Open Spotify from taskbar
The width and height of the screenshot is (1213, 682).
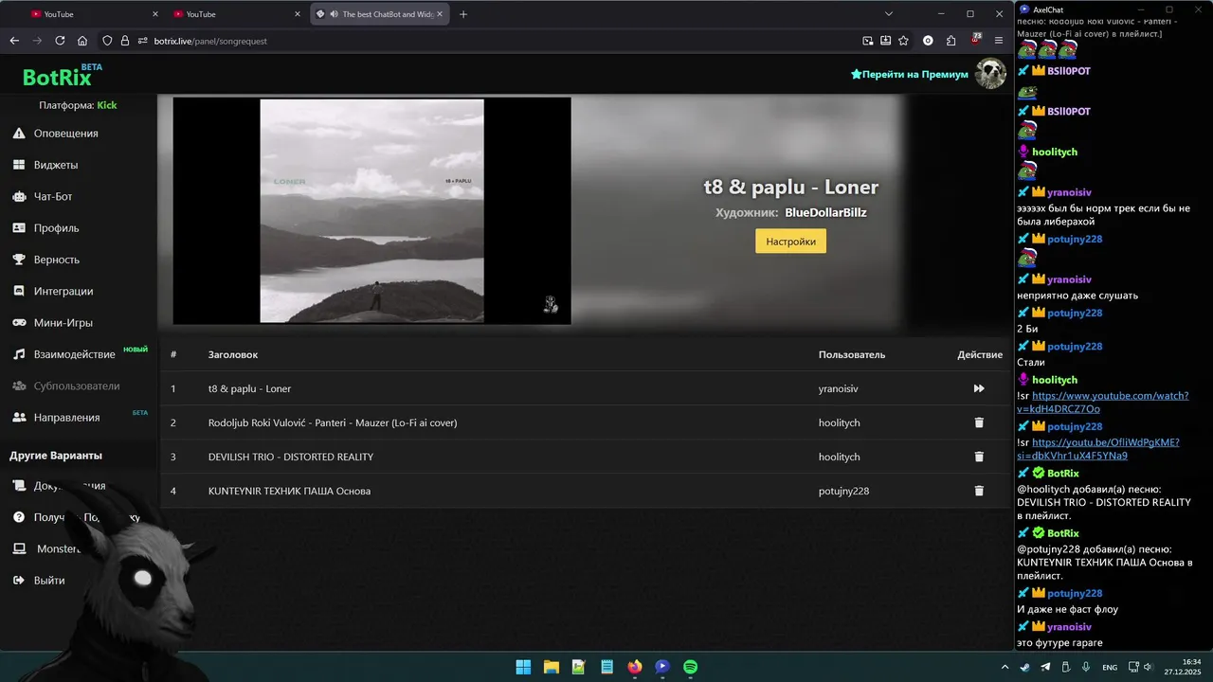[690, 667]
